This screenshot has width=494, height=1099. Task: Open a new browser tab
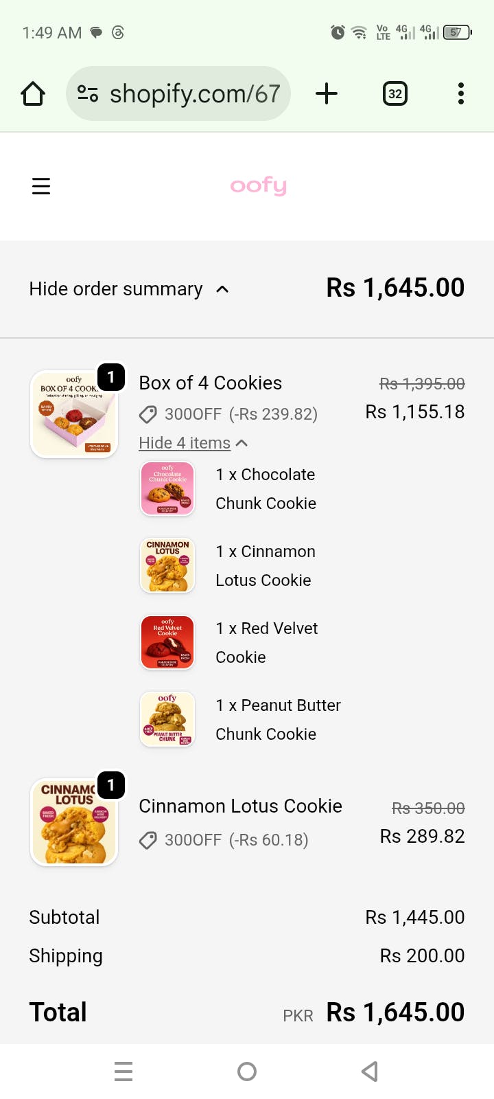[x=327, y=93]
